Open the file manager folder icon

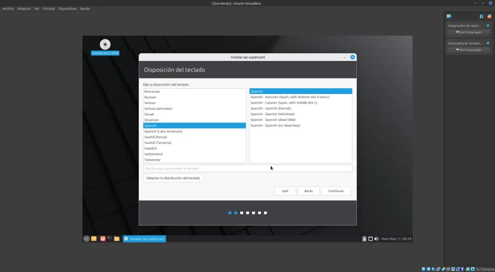[x=117, y=239]
